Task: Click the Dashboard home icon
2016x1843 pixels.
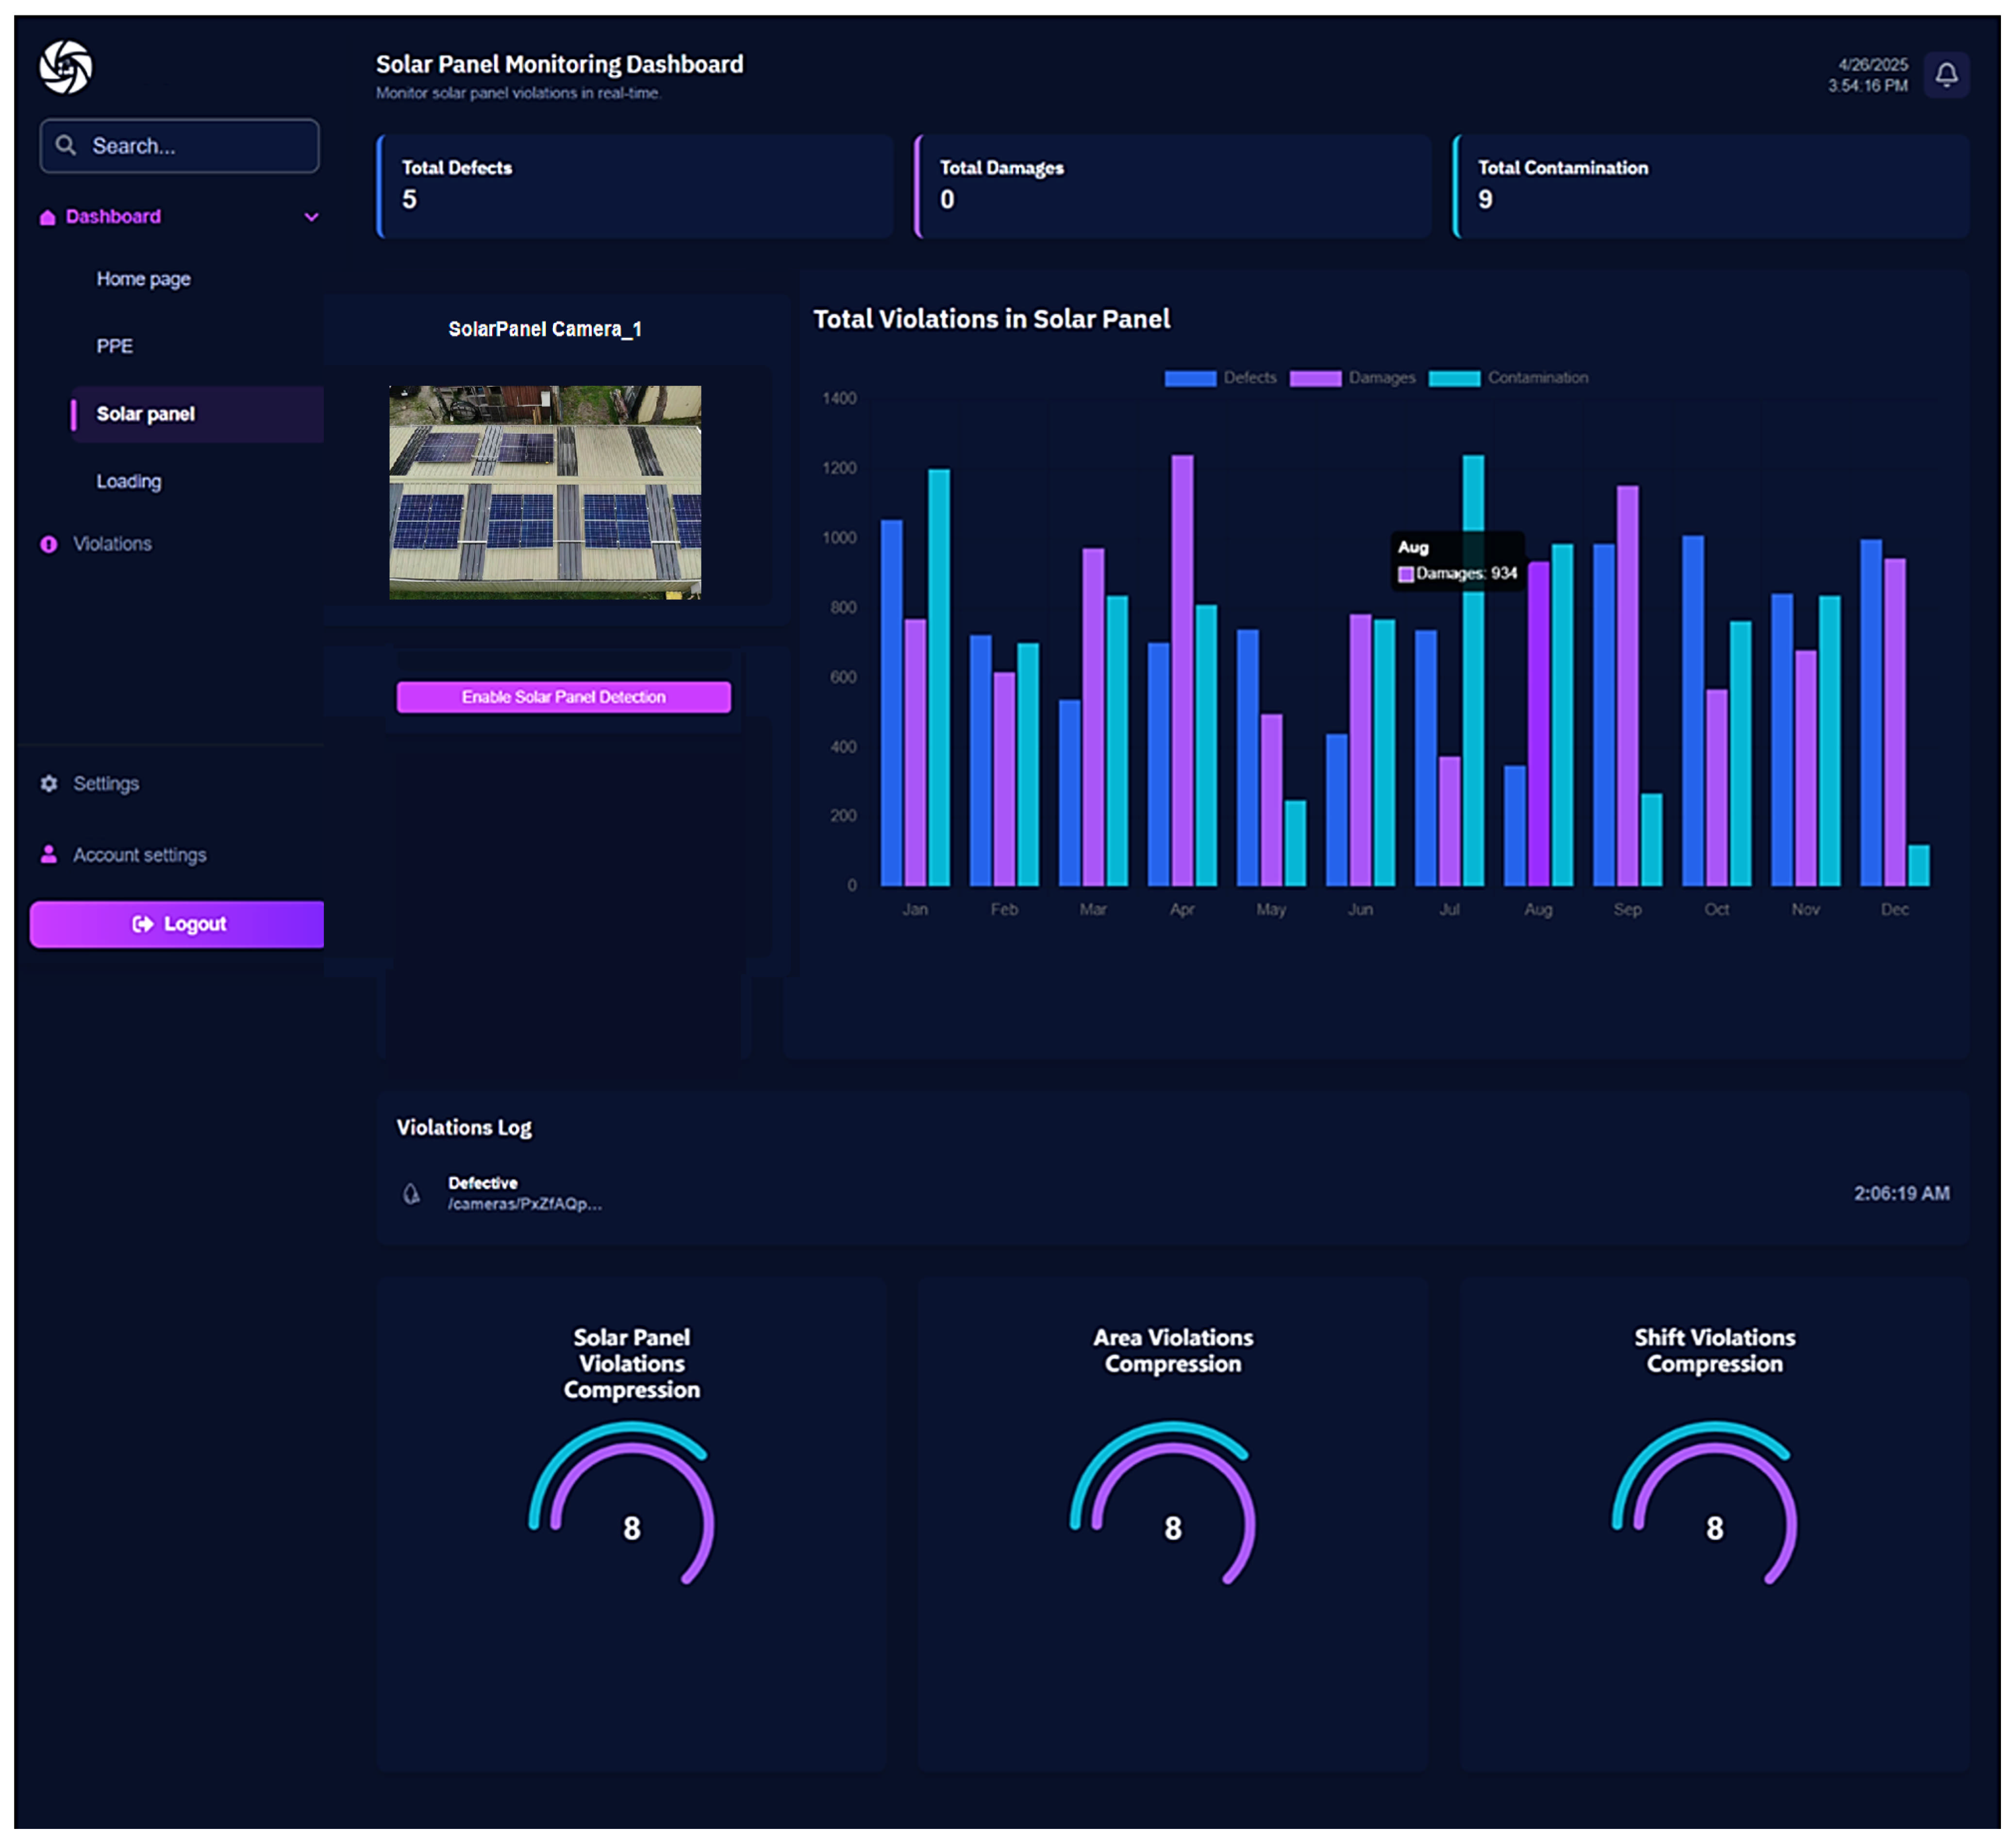Action: pos(47,217)
